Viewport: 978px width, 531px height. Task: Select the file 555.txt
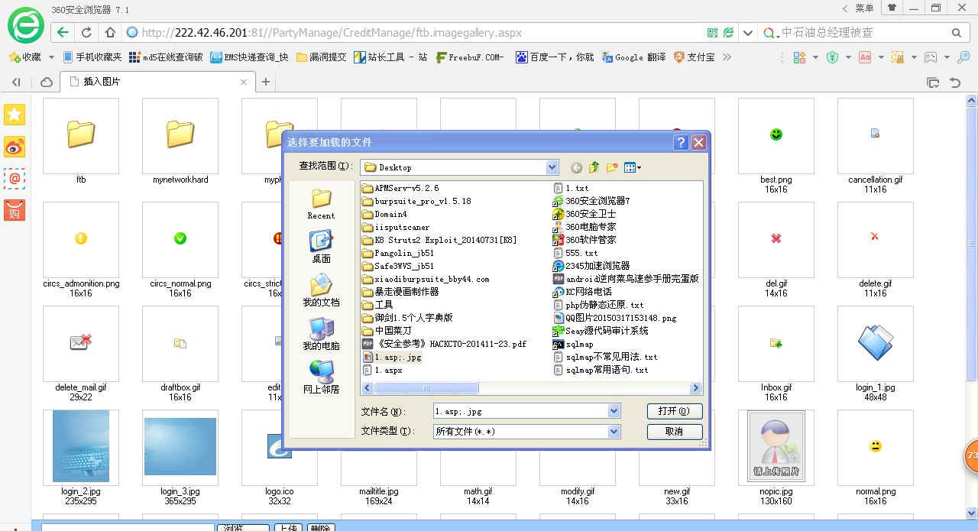coord(576,253)
